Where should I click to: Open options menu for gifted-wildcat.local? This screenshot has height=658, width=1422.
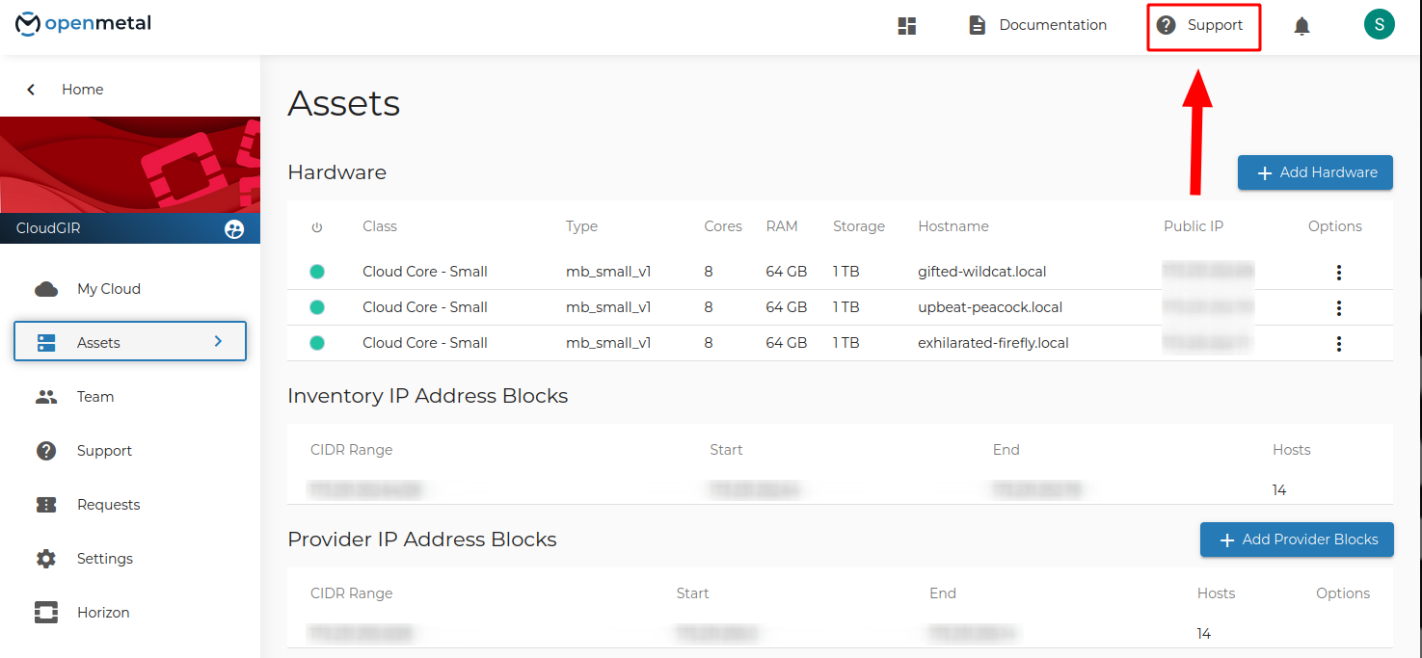(x=1338, y=273)
